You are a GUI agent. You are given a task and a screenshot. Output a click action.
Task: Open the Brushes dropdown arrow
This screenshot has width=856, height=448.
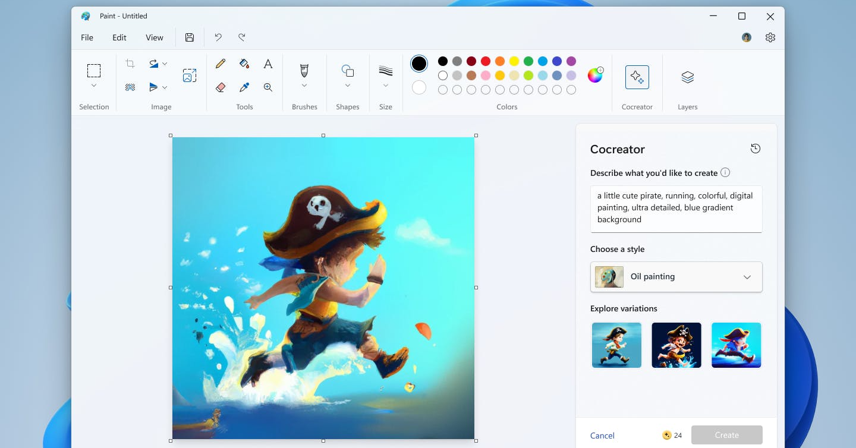pos(304,86)
